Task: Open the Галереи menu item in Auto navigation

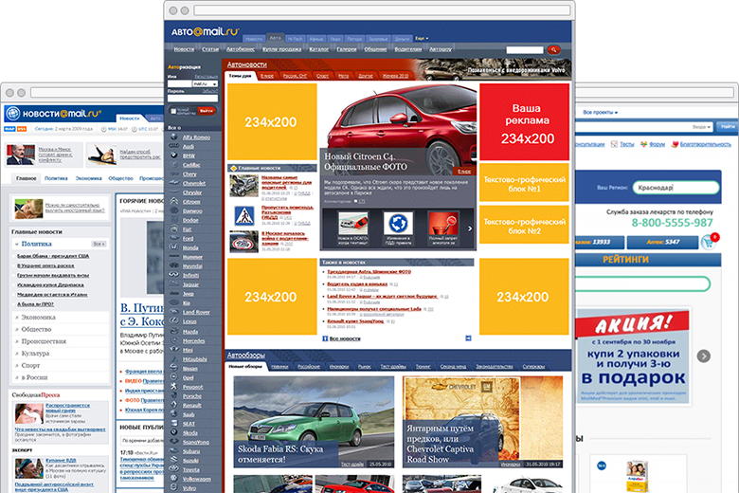Action: coord(347,49)
